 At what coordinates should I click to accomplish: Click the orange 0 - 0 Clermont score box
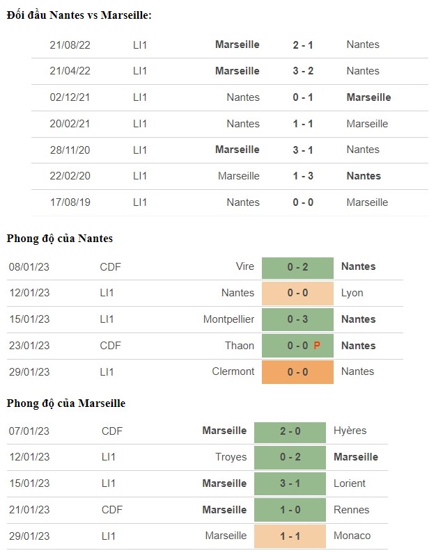297,371
